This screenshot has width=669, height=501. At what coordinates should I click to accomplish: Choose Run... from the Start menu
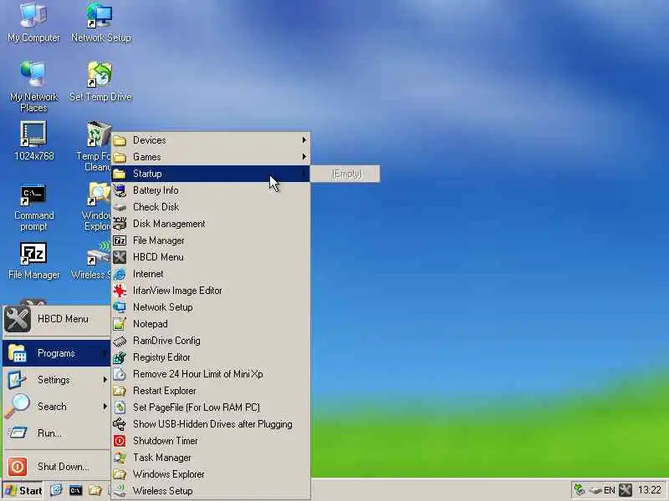(56, 433)
